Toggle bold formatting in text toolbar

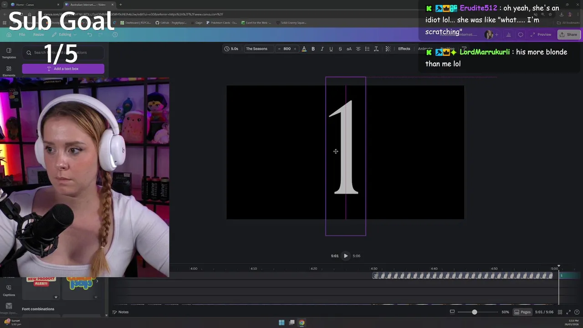pos(313,49)
